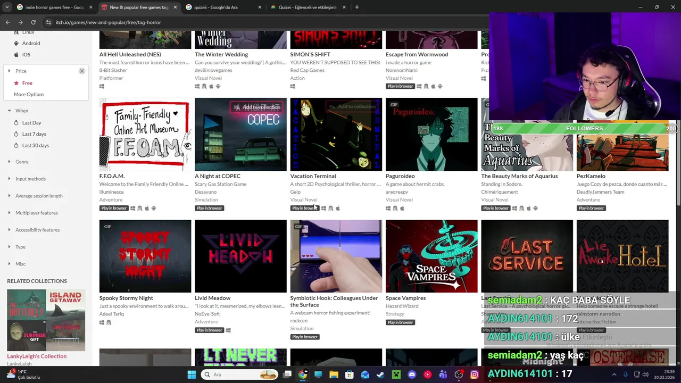The height and width of the screenshot is (383, 681).
Task: Reload the page with the refresh icon
Action: pyautogui.click(x=33, y=22)
